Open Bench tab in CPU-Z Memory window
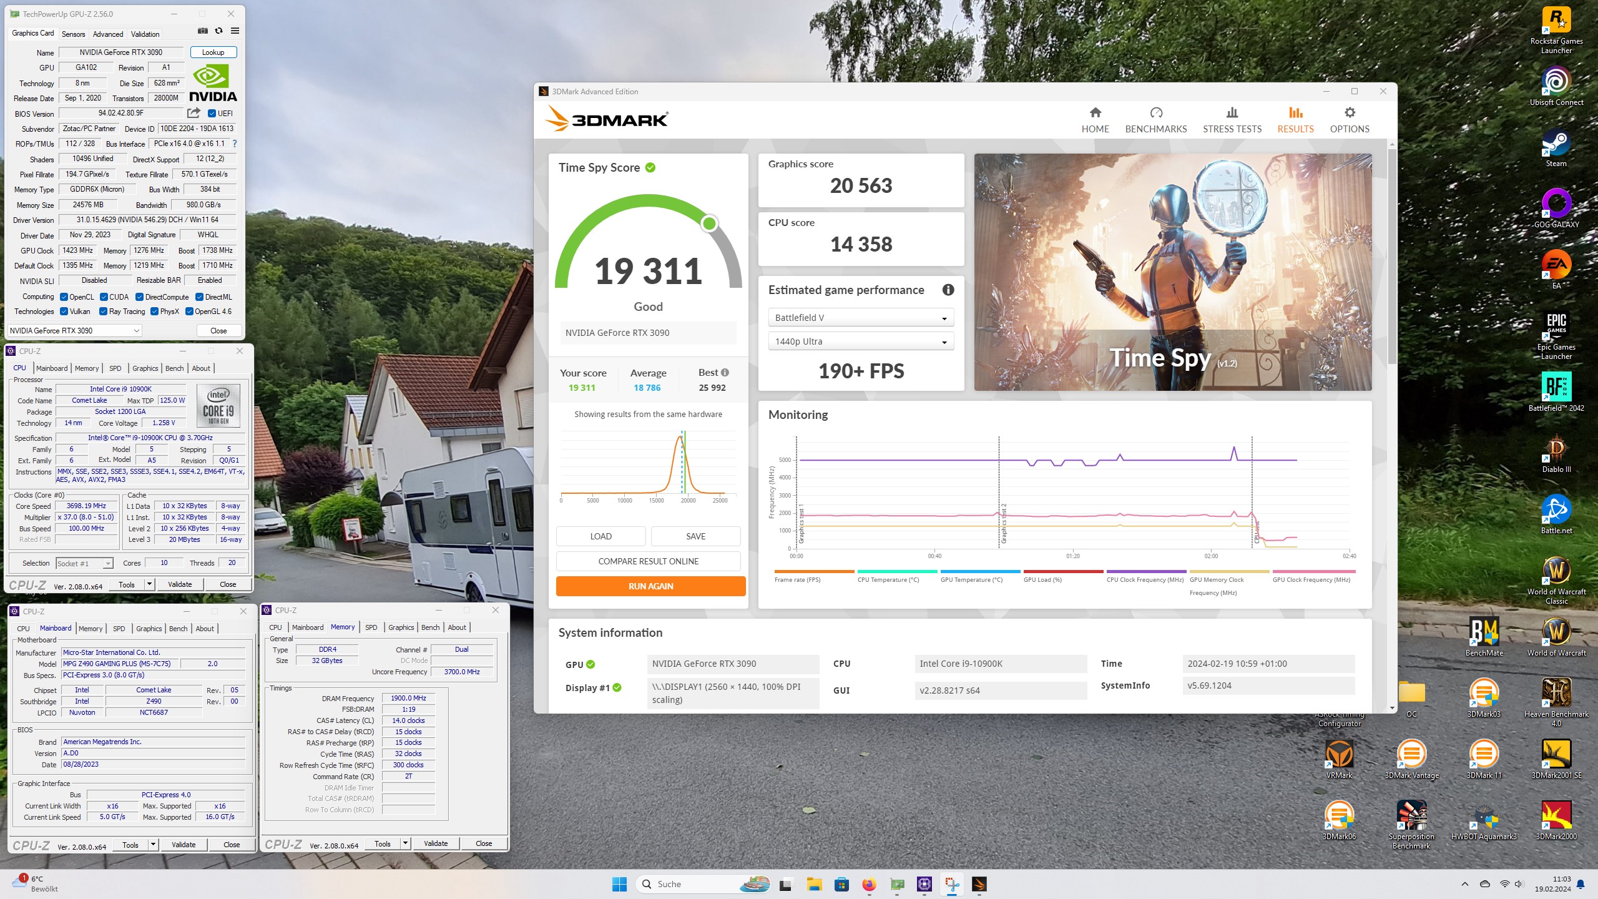This screenshot has width=1598, height=899. click(x=430, y=627)
